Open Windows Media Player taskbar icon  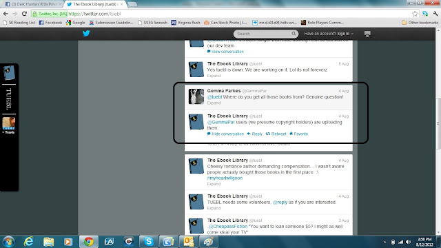[x=68, y=242]
